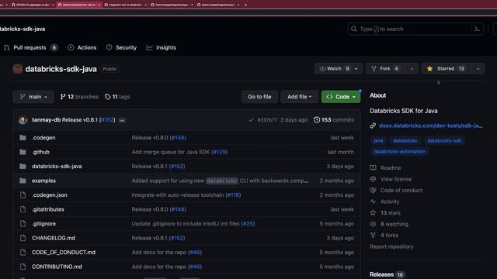The height and width of the screenshot is (279, 497).
Task: Select the databricks-sdk topic tag
Action: click(x=444, y=140)
